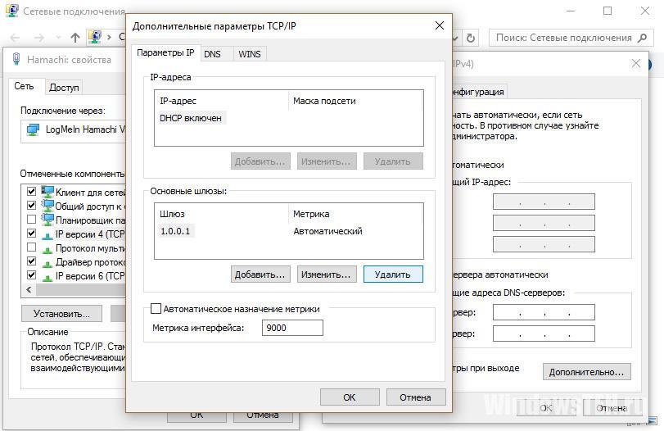Click the disabled Удалить under IP-адреса
This screenshot has width=664, height=431.
[393, 161]
